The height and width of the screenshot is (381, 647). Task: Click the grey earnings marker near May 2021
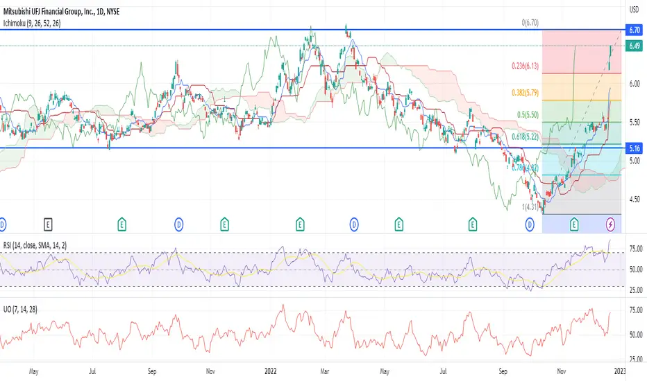pos(48,224)
